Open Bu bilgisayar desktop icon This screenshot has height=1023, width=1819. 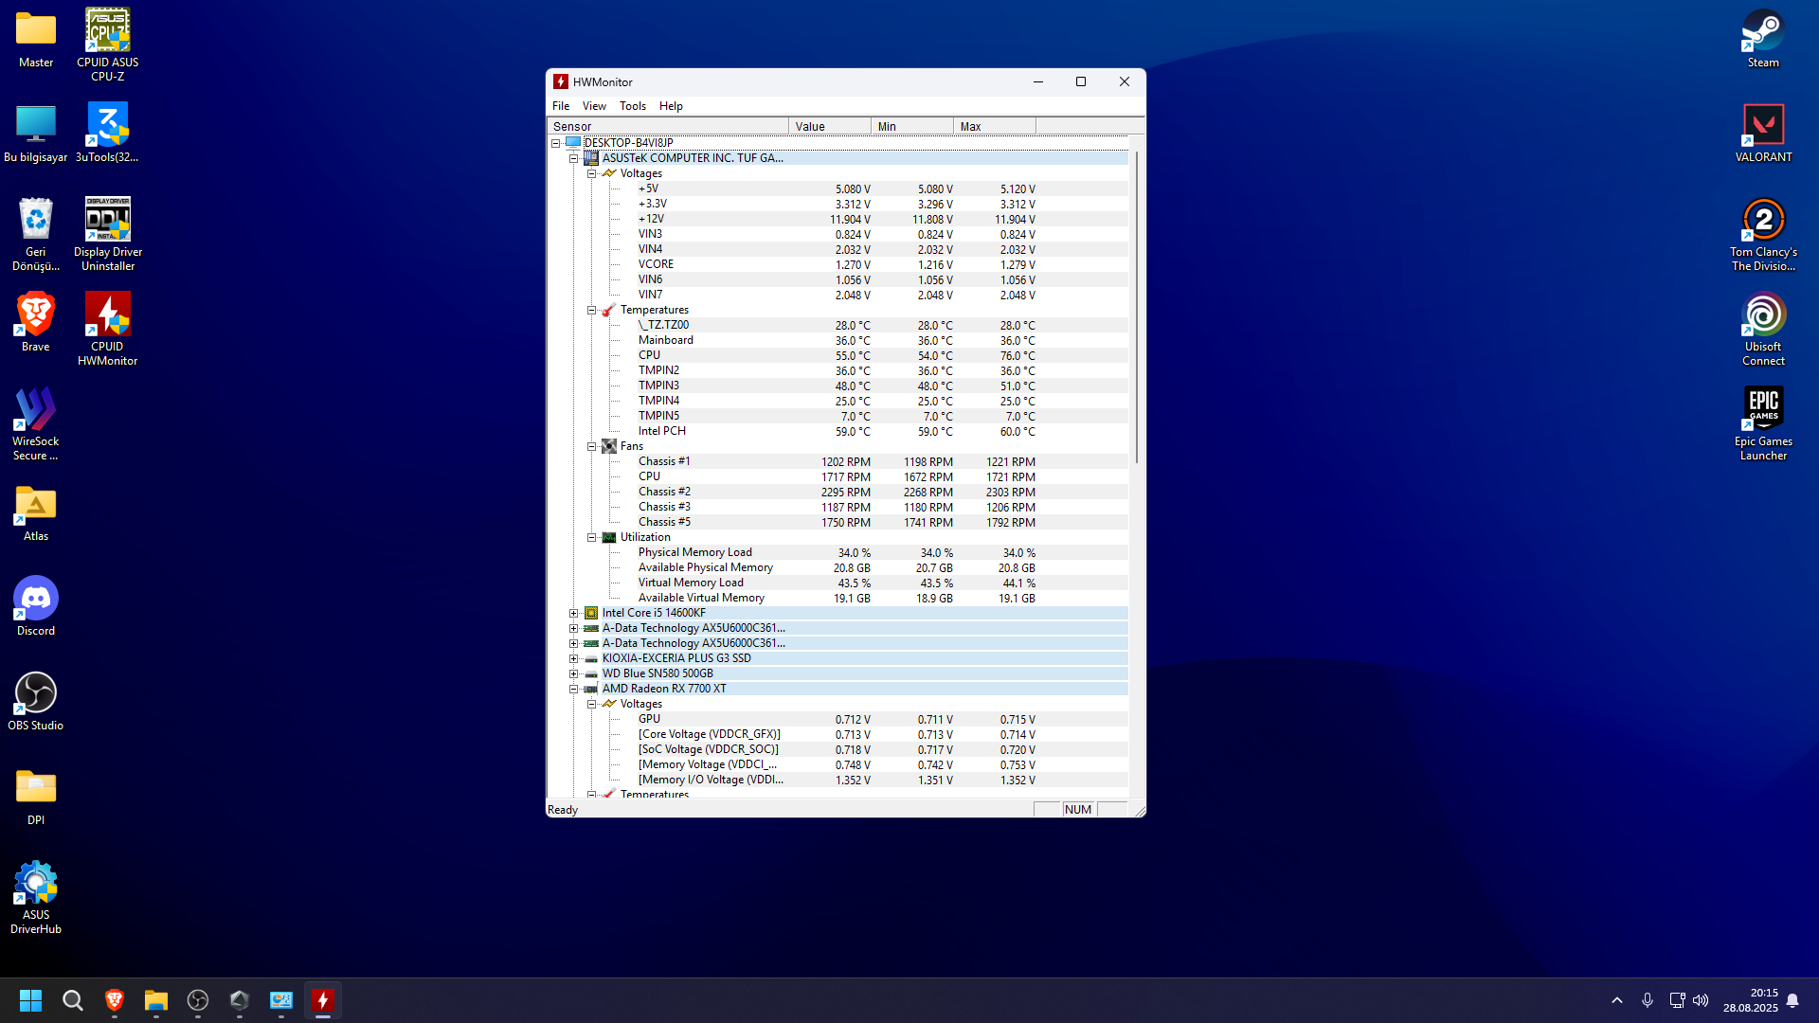36,135
